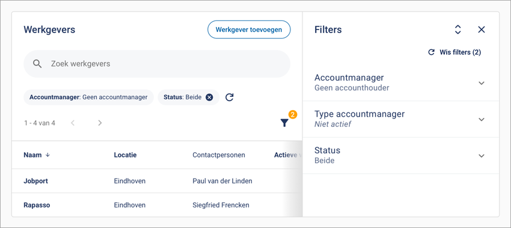Click the filter funnel icon with badge
511x228 pixels.
coord(284,123)
